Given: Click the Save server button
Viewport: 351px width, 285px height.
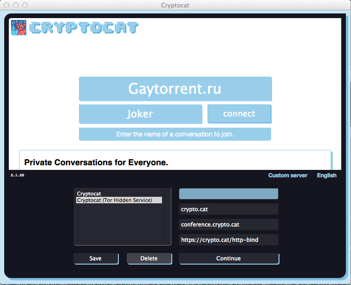Looking at the screenshot, I should tap(96, 259).
